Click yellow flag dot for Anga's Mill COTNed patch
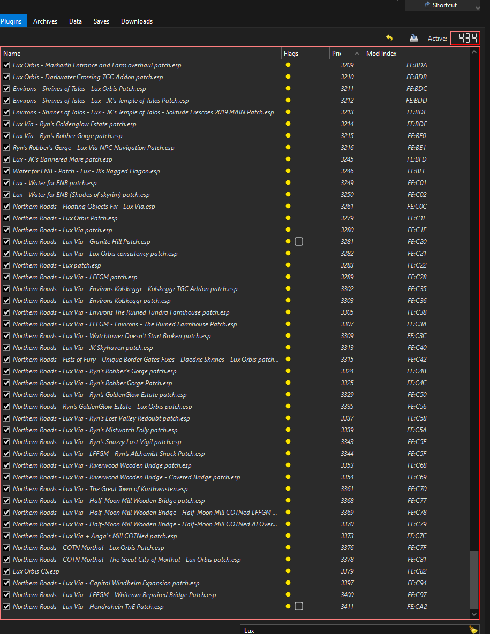This screenshot has height=634, width=490. point(288,536)
